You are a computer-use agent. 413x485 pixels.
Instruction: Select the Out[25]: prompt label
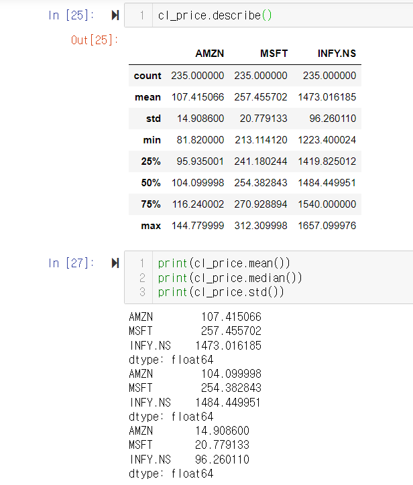click(x=95, y=40)
